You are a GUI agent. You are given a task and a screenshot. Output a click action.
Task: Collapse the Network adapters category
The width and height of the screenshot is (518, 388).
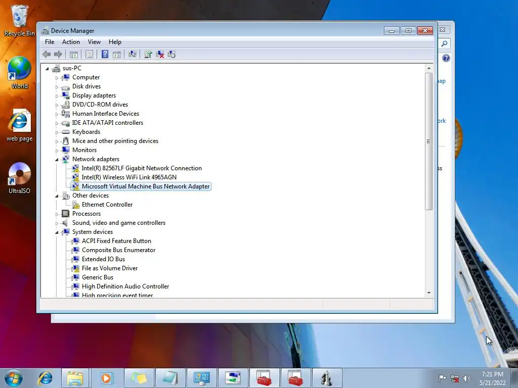(x=57, y=160)
